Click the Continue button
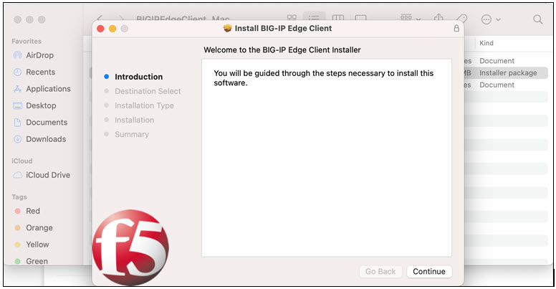The width and height of the screenshot is (556, 289). [429, 272]
